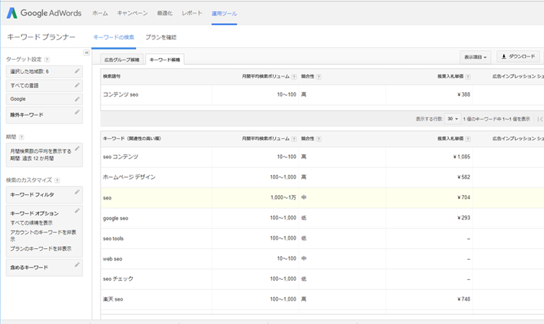This screenshot has height=324, width=544.
Task: Click the すべての候補を表示 option text
Action: click(x=31, y=223)
